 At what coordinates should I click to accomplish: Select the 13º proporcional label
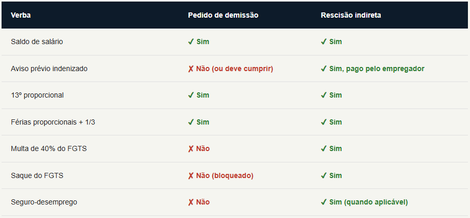click(37, 95)
